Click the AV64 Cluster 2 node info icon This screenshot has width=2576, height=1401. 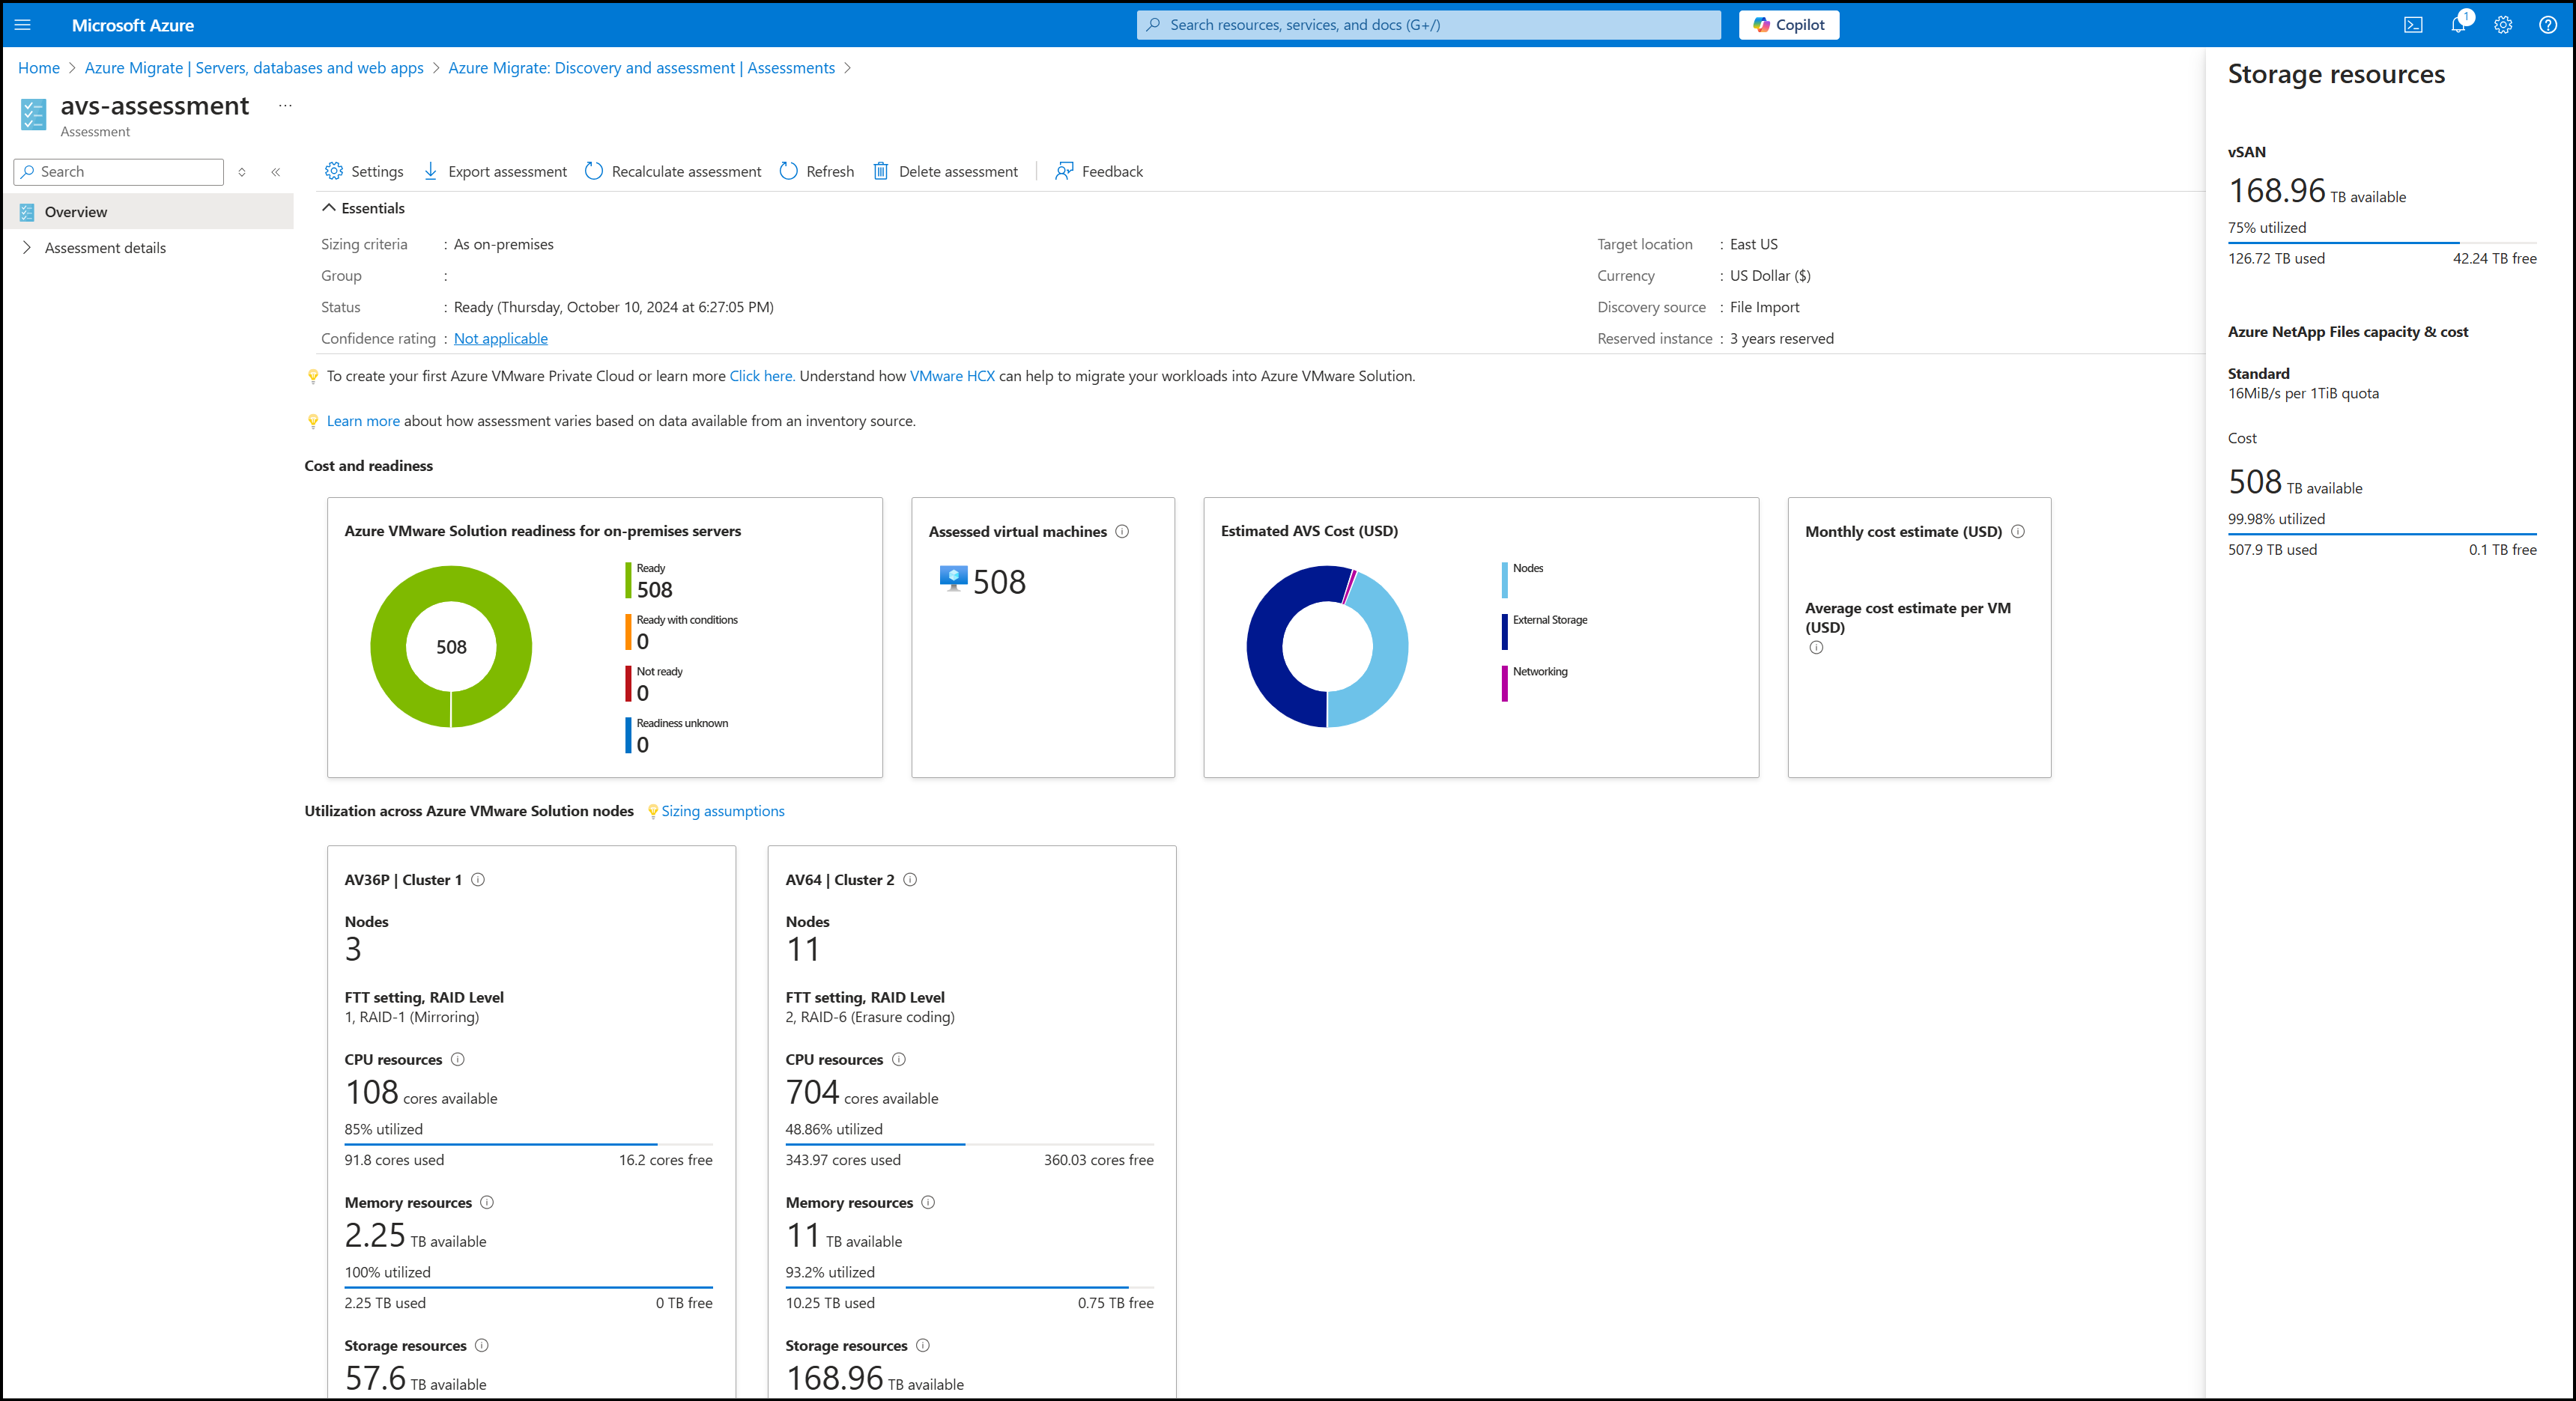[909, 880]
